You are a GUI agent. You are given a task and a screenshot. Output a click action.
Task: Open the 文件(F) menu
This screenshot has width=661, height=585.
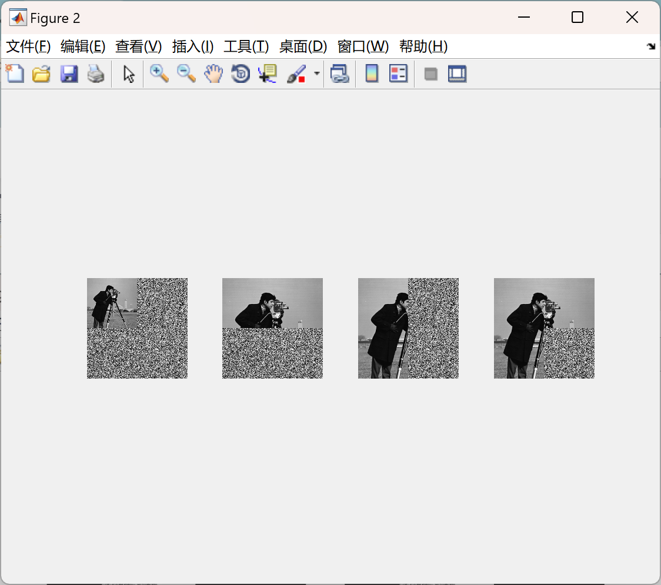[x=28, y=46]
